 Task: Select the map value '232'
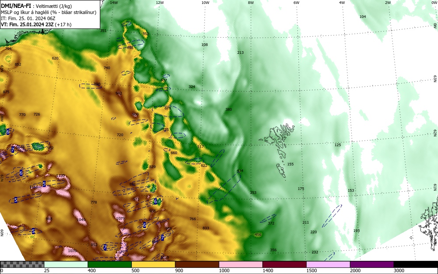point(315,252)
